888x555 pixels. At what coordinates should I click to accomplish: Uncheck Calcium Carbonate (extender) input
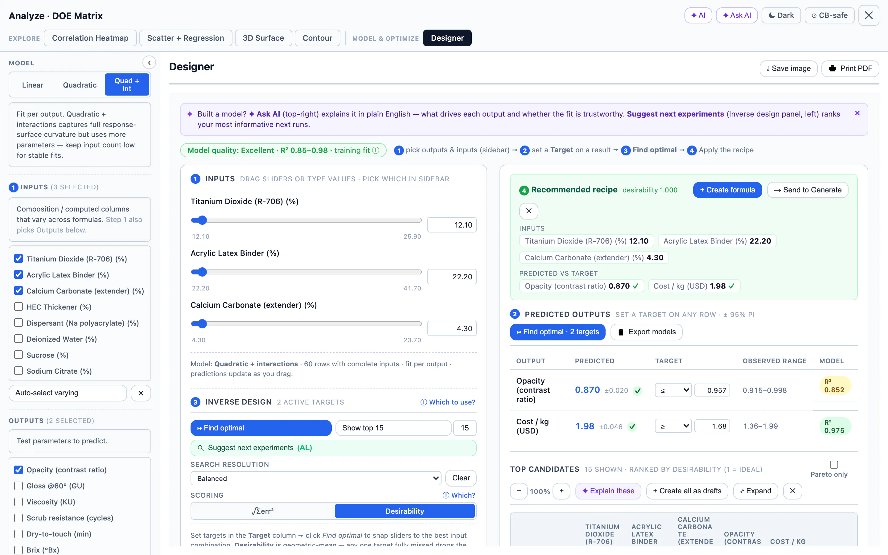[18, 291]
